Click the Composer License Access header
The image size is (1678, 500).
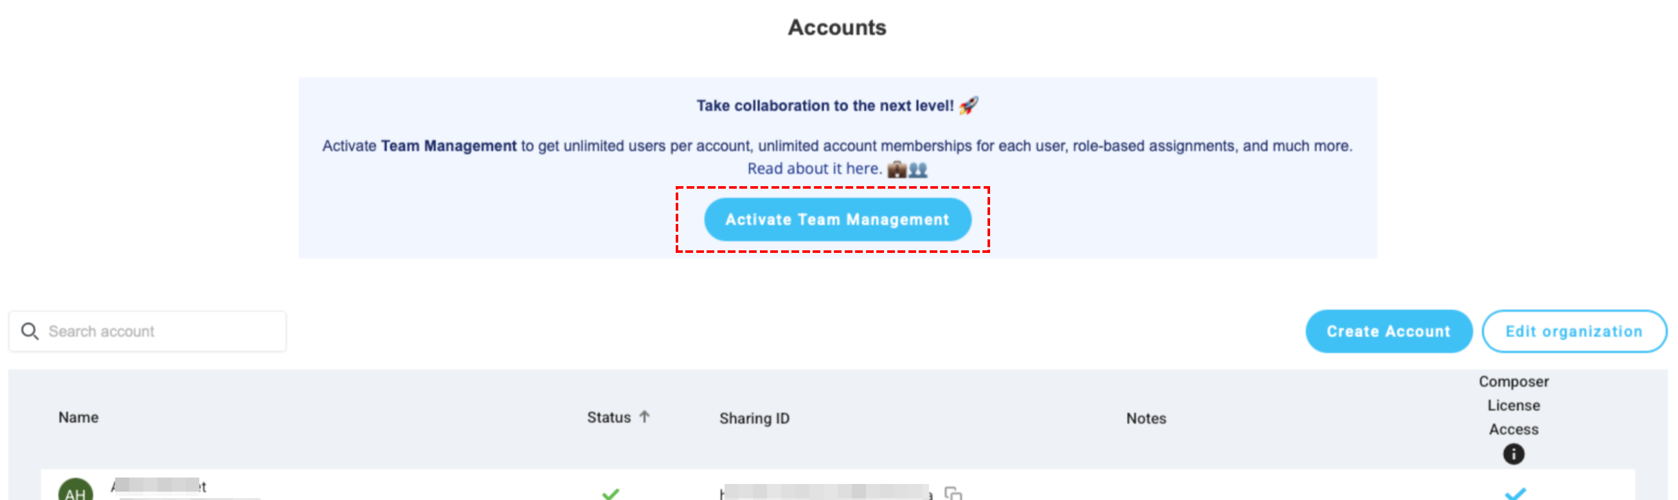1513,406
